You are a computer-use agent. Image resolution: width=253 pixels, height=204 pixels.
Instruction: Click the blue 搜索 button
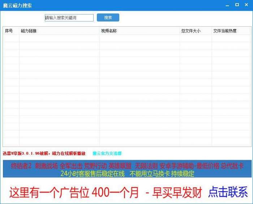tap(108, 17)
